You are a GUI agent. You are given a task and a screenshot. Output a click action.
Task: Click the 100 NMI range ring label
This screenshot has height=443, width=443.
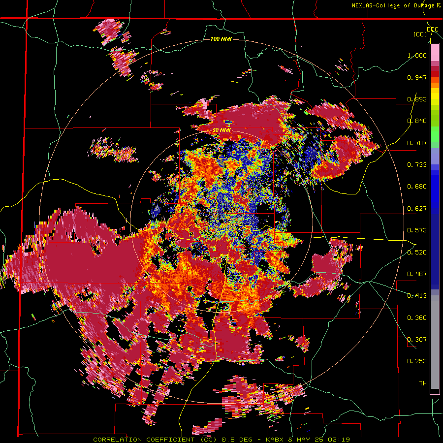click(x=221, y=39)
